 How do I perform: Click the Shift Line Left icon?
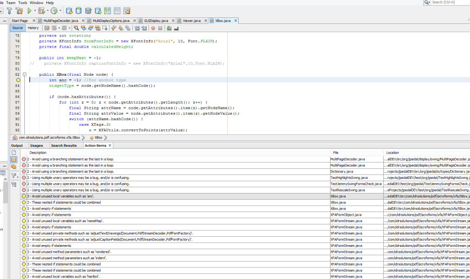[x=137, y=28]
